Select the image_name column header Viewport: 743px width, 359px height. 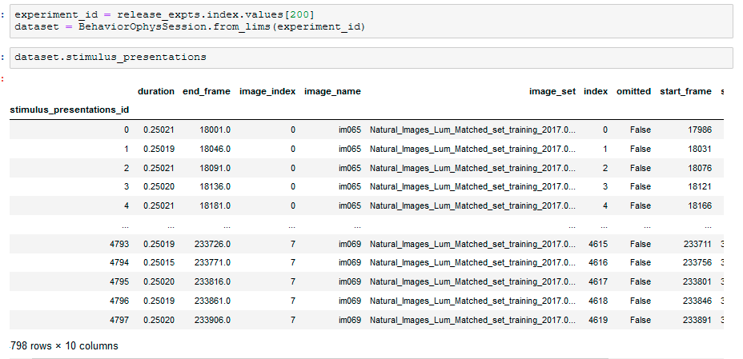[332, 91]
